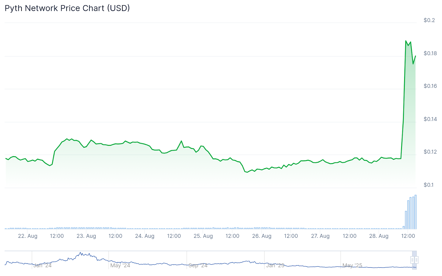Image resolution: width=442 pixels, height=276 pixels.
Task: Click the price spike peak near $0.19
Action: pyautogui.click(x=406, y=41)
